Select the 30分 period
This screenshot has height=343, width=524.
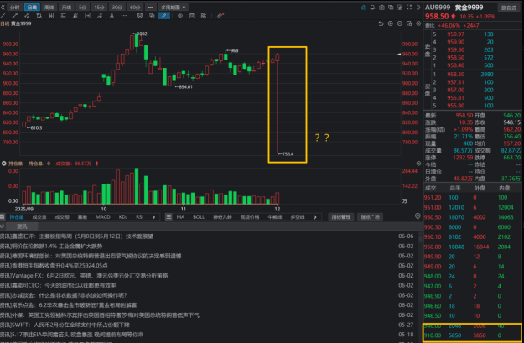(117, 7)
